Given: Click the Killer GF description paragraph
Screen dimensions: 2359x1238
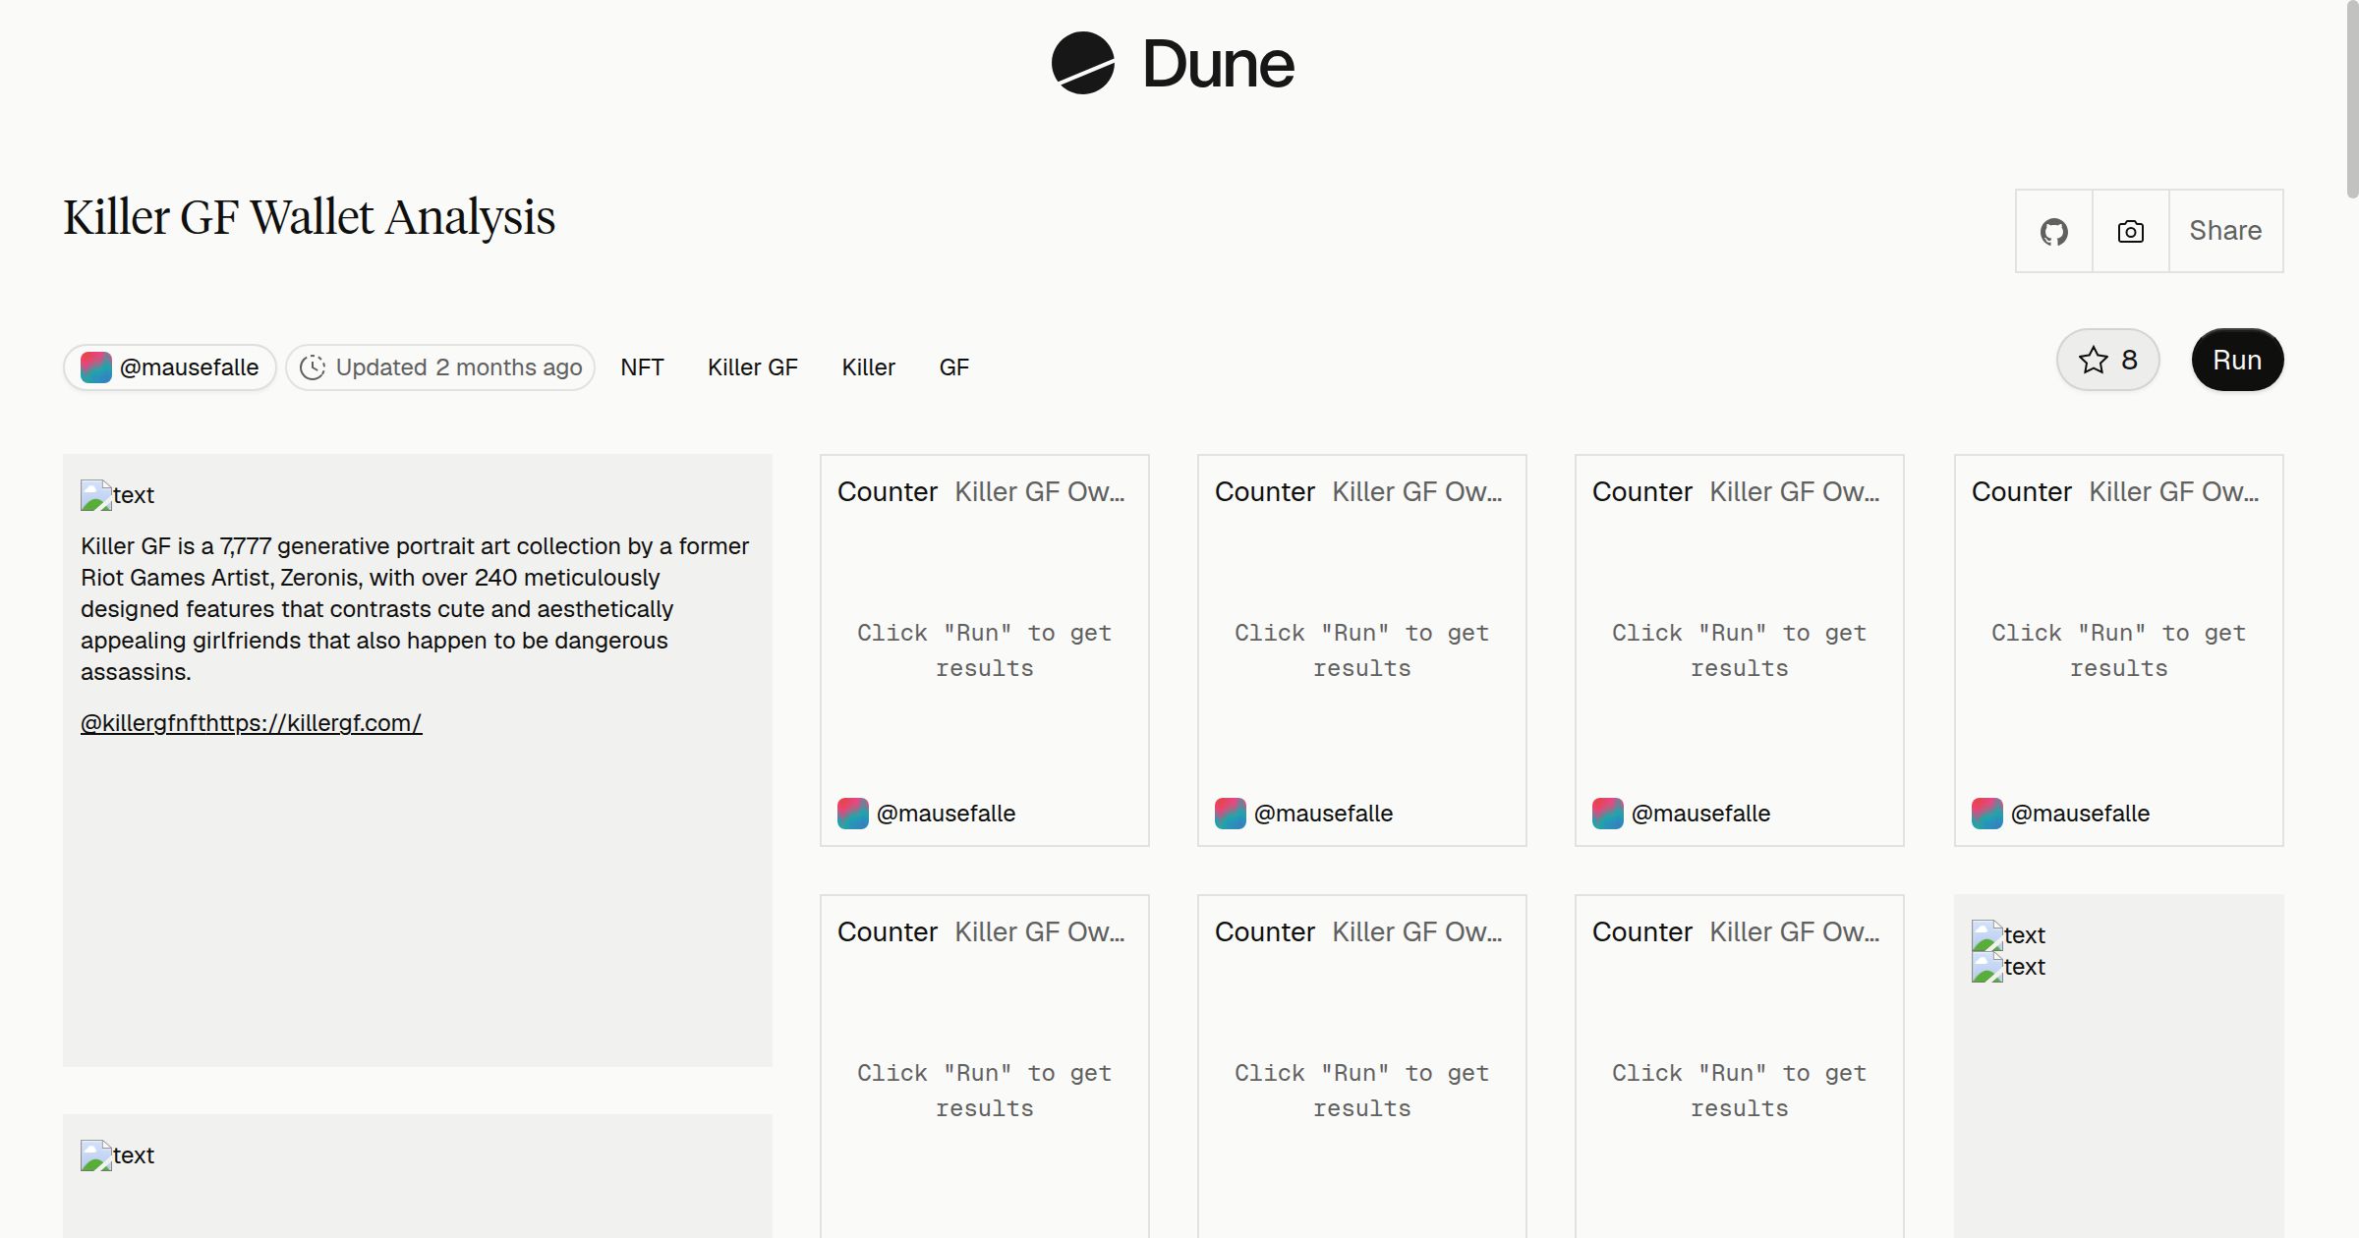Looking at the screenshot, I should pyautogui.click(x=415, y=609).
